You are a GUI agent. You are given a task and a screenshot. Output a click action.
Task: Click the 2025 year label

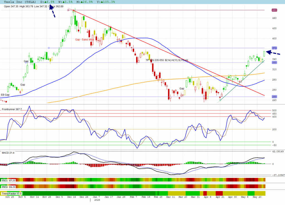tap(97, 200)
